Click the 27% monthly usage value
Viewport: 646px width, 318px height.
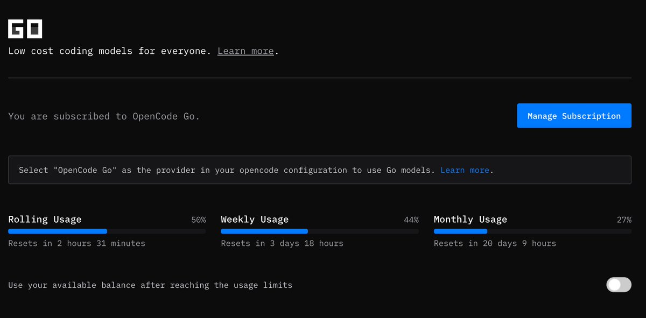coord(624,220)
